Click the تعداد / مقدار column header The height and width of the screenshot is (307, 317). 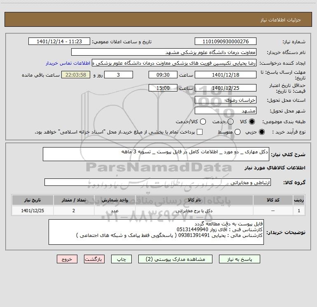[x=74, y=200]
